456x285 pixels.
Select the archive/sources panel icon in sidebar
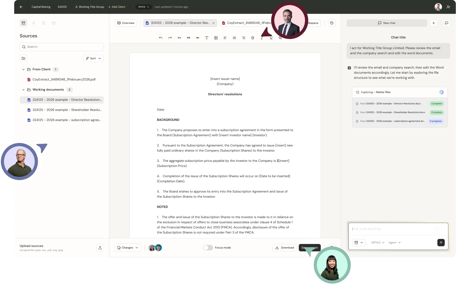click(24, 23)
